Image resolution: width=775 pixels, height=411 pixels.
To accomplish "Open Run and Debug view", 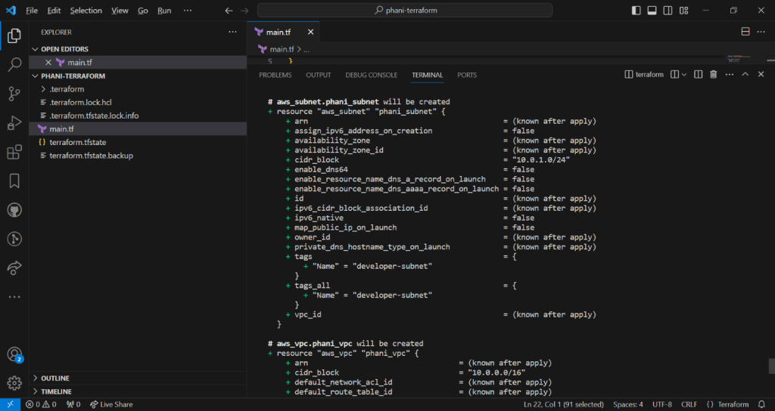I will (14, 122).
